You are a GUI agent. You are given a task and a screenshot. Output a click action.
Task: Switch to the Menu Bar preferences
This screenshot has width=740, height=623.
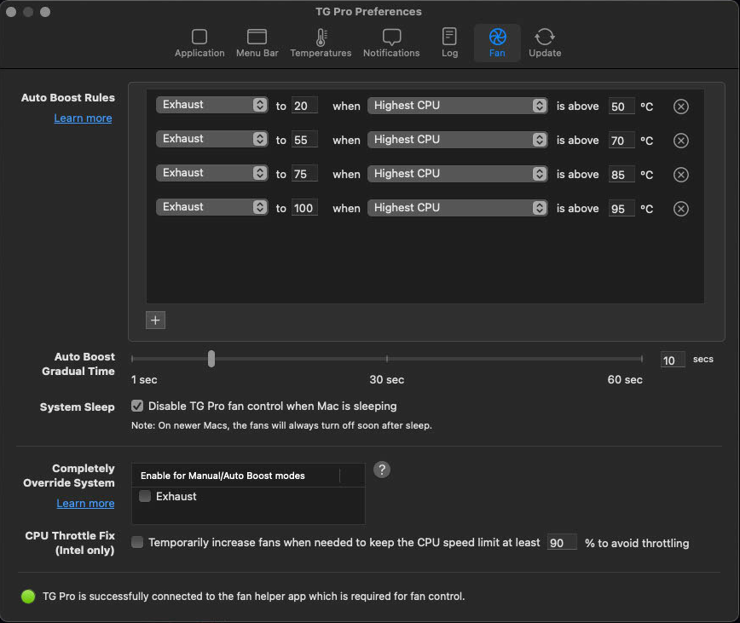point(257,43)
